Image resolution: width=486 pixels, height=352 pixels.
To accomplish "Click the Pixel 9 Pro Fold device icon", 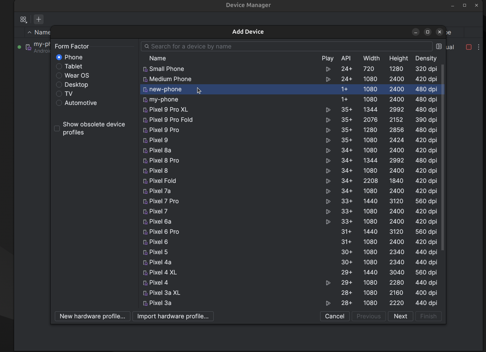I will point(145,120).
